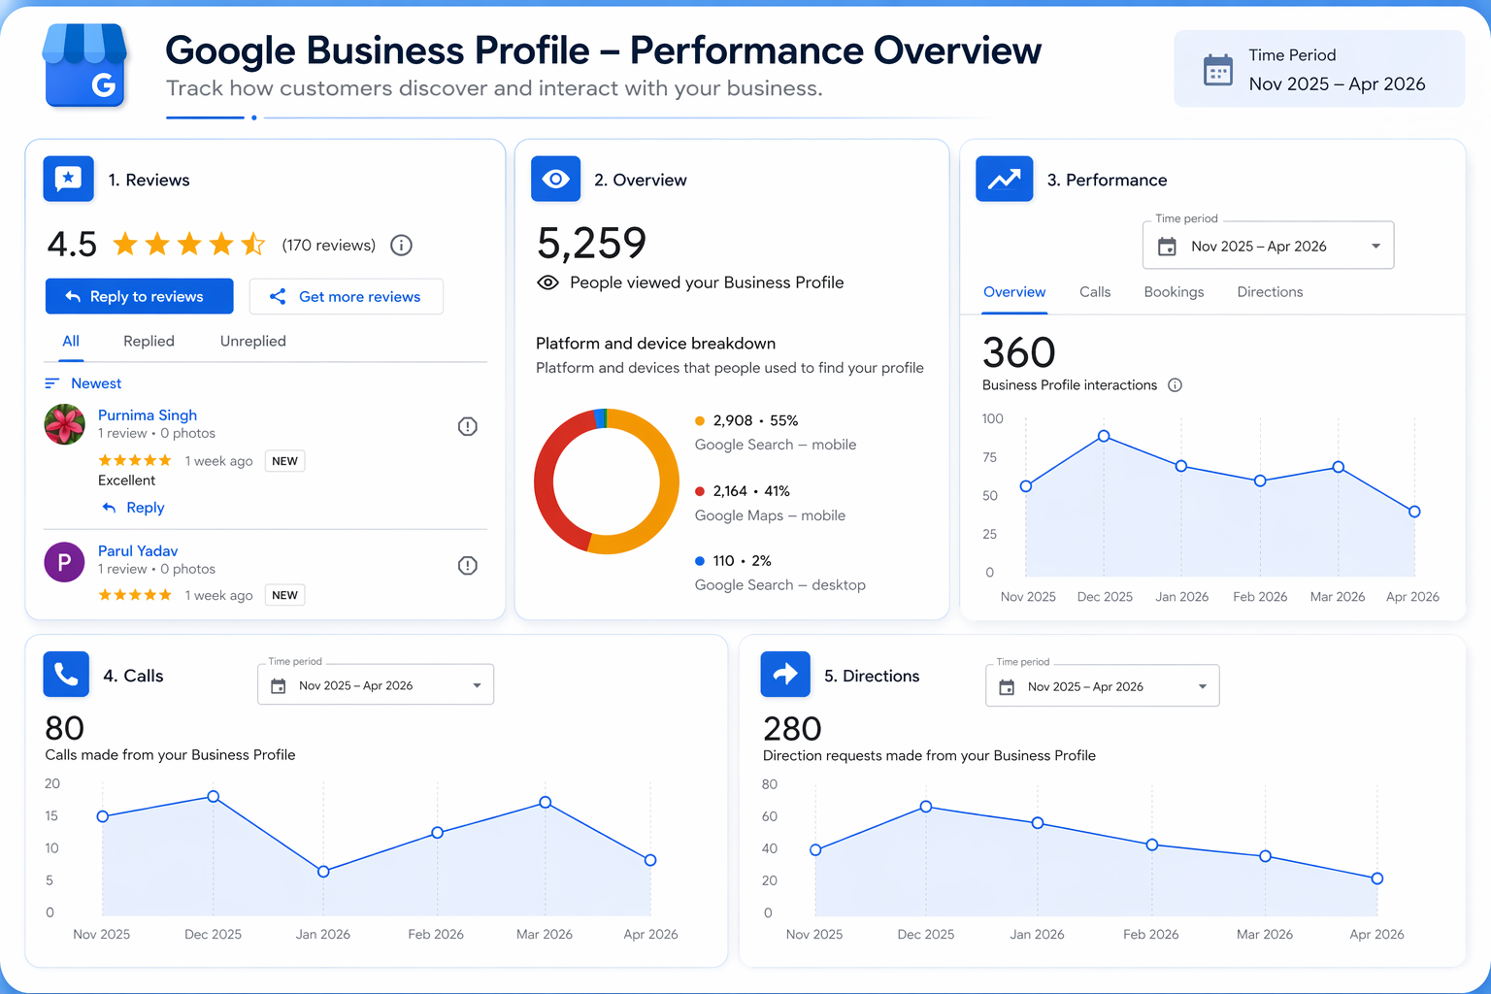Click the Google Search – desktop legend label
Screen dimensions: 1491x994
tap(780, 585)
